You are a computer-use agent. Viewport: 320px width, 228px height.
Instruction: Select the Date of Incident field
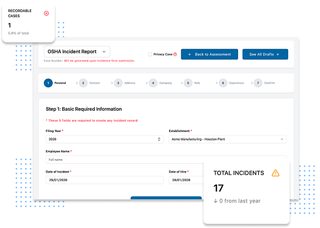click(x=104, y=180)
